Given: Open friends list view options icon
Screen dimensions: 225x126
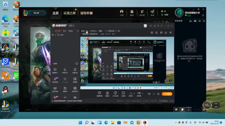Looking at the screenshot, I should tap(199, 21).
